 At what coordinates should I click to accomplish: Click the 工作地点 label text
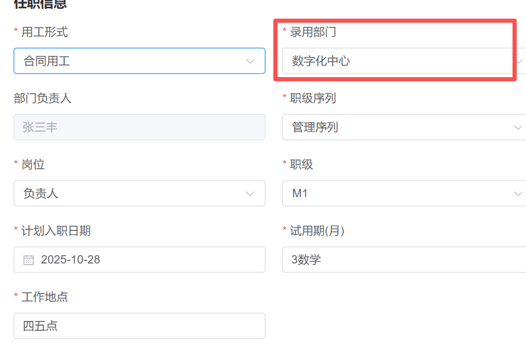tap(45, 297)
